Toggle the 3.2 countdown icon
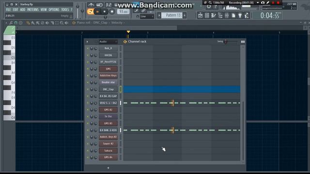310x174 pixels. [x=108, y=5]
